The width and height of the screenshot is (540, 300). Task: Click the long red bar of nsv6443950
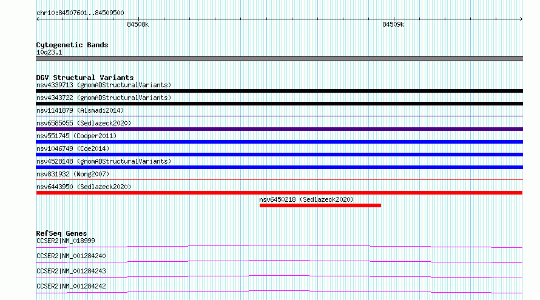click(x=279, y=193)
